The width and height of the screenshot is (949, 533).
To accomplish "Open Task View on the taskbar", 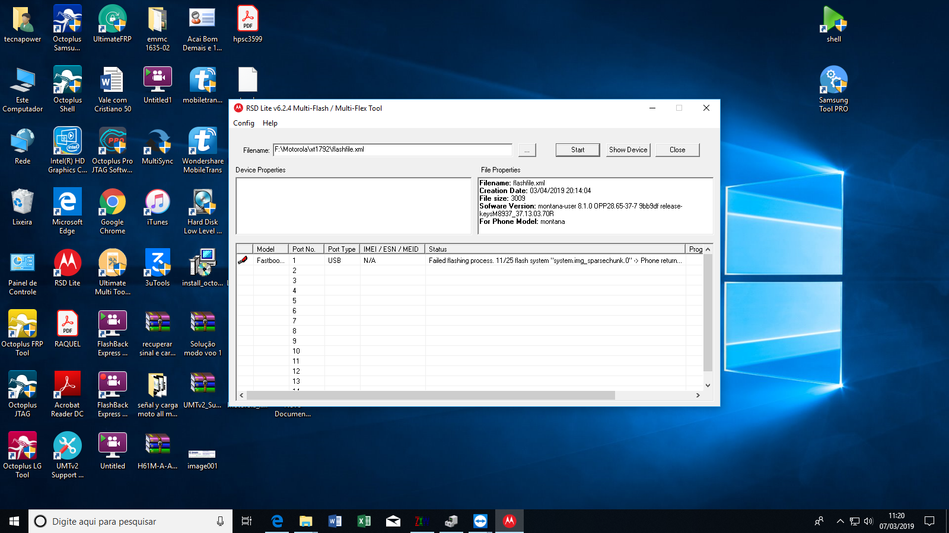I will point(247,521).
